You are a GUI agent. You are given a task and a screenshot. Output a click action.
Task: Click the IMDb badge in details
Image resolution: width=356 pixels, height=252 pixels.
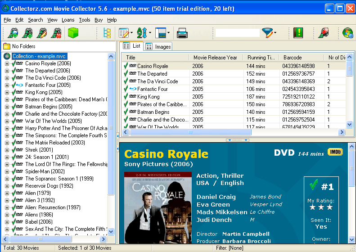pos(335,152)
